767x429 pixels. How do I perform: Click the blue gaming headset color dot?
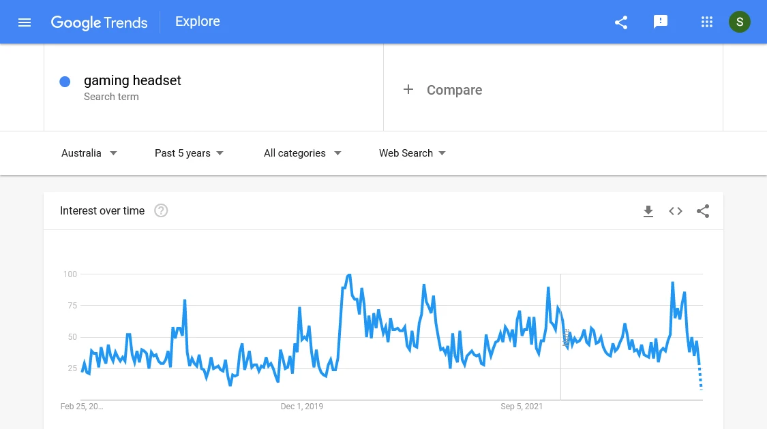click(x=65, y=82)
